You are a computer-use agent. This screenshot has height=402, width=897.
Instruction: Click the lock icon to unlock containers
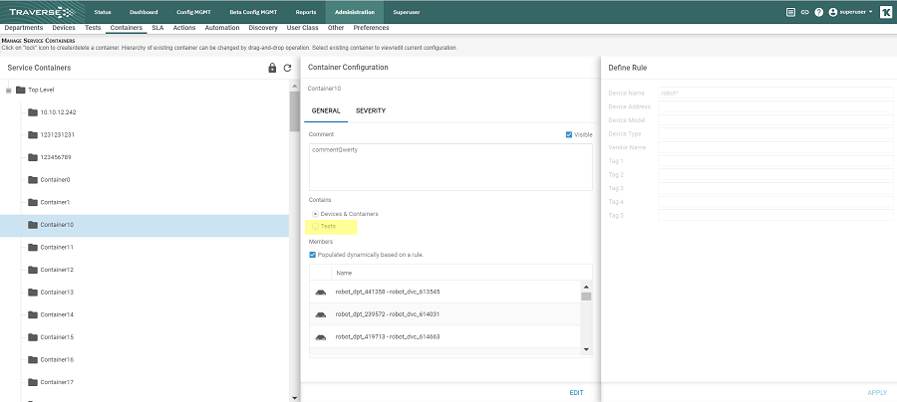click(x=272, y=68)
